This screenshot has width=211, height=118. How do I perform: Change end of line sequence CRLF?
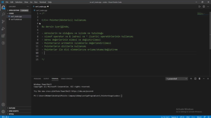point(188,117)
